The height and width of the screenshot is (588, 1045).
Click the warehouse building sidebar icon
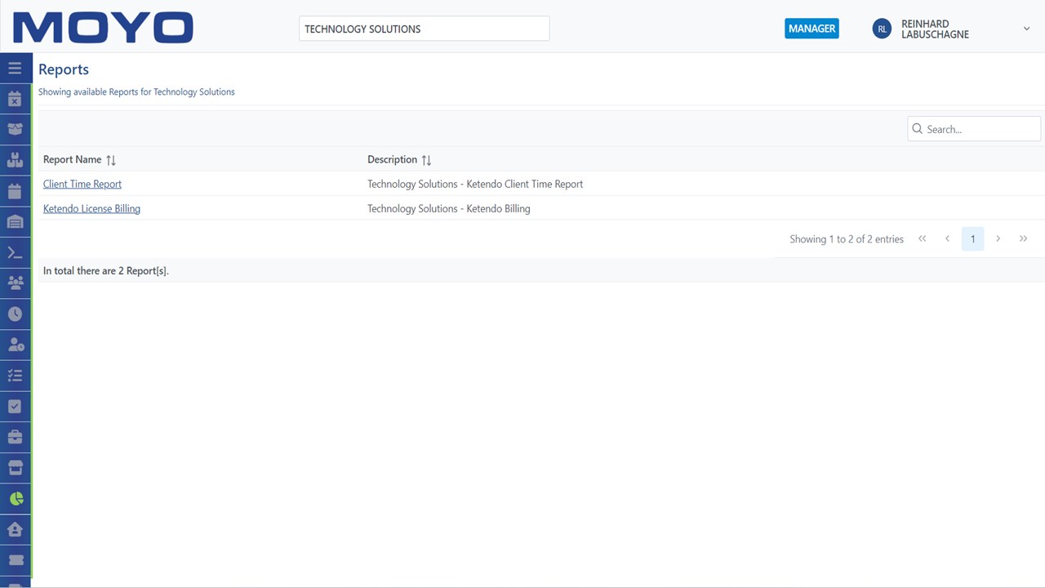pyautogui.click(x=15, y=221)
